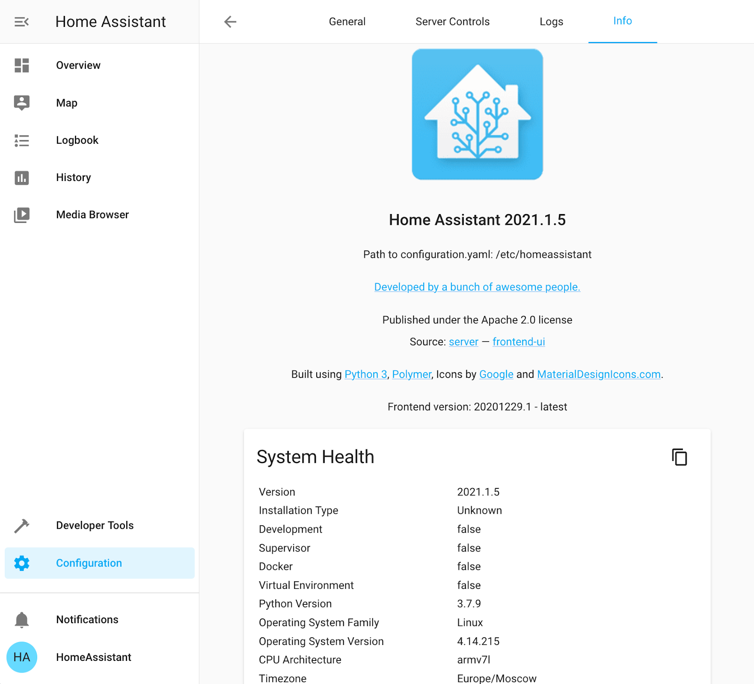Switch to the Logs tab
The image size is (754, 684).
(551, 22)
